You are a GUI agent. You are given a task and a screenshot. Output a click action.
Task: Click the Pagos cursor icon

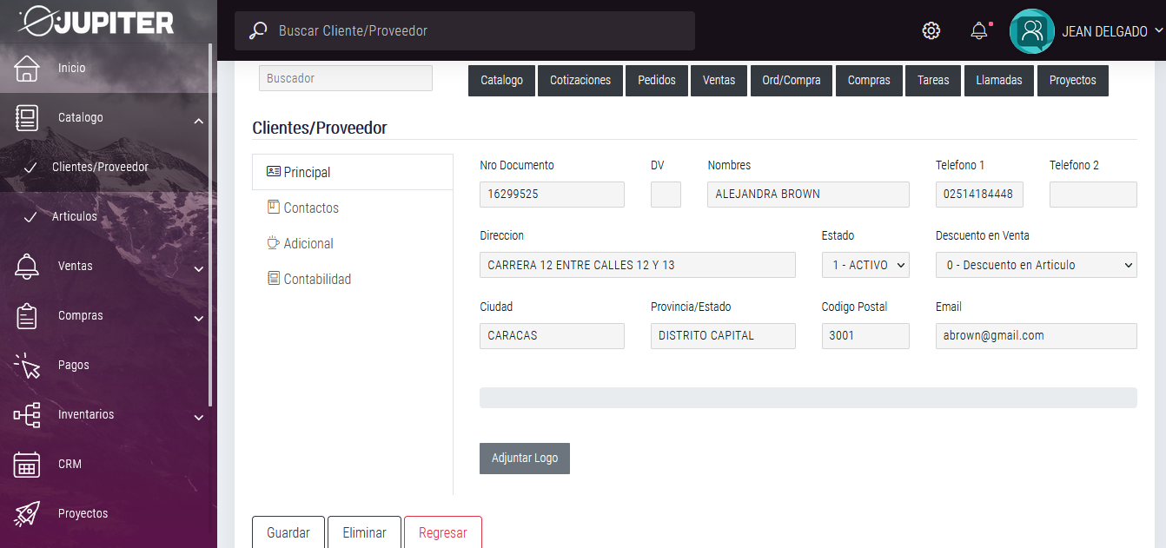[x=27, y=365]
